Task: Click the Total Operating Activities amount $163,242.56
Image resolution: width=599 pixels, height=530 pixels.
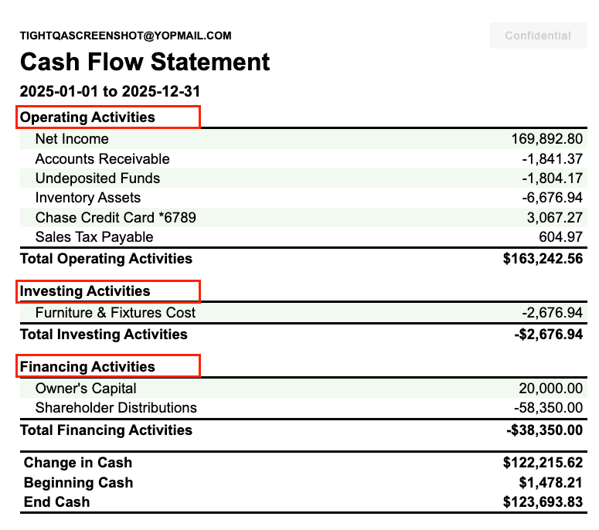Action: (x=543, y=259)
